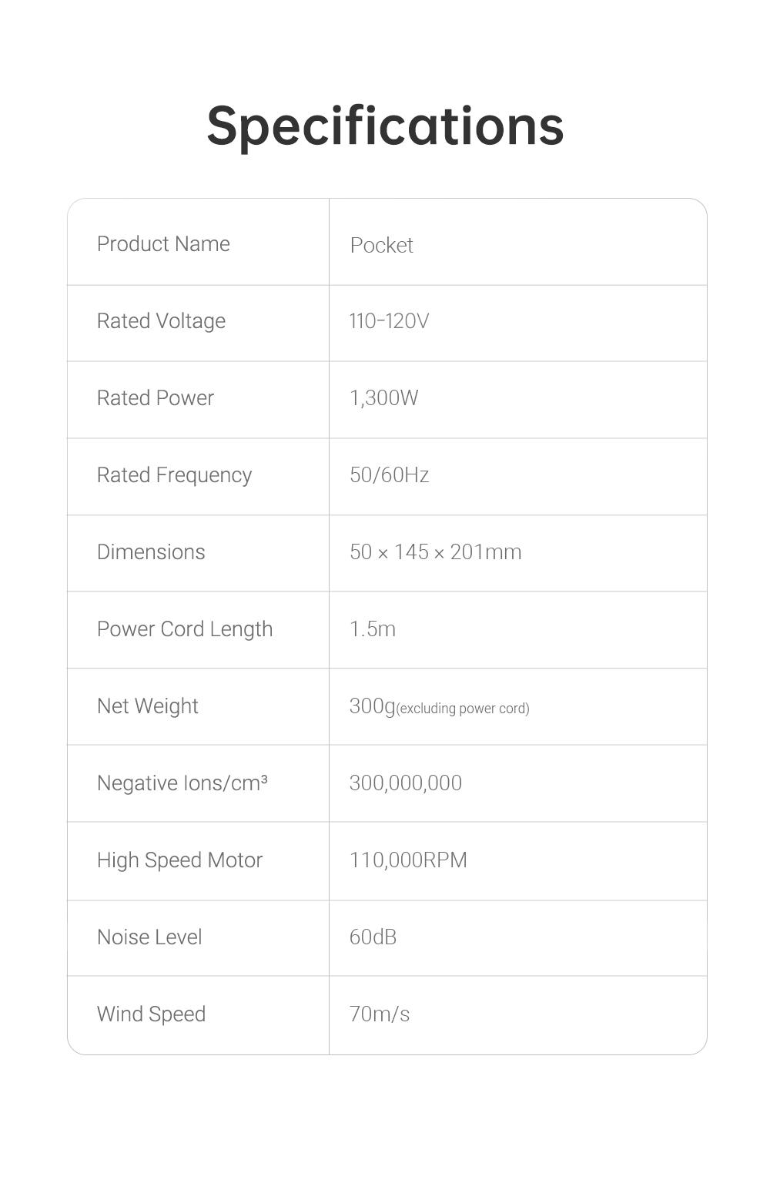
Task: Click the 300,000,000 negative ions value
Action: pyautogui.click(x=405, y=783)
